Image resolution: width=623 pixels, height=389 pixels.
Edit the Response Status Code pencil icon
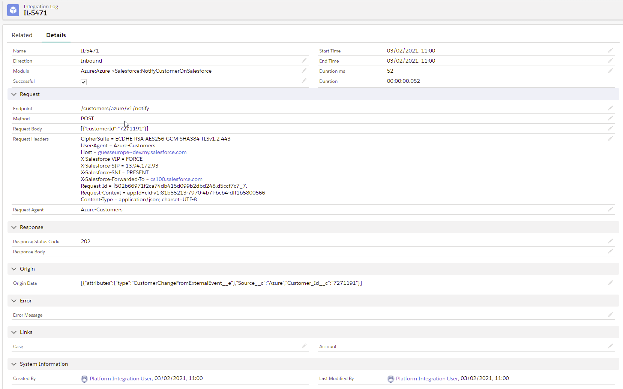pyautogui.click(x=611, y=241)
